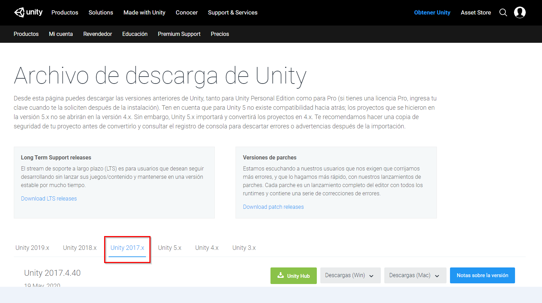Image resolution: width=542 pixels, height=303 pixels.
Task: Select the Unity 2017.x tab
Action: click(127, 248)
